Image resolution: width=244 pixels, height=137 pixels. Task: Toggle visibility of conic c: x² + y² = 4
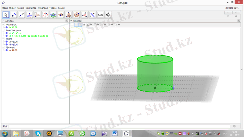[x=7, y=33]
